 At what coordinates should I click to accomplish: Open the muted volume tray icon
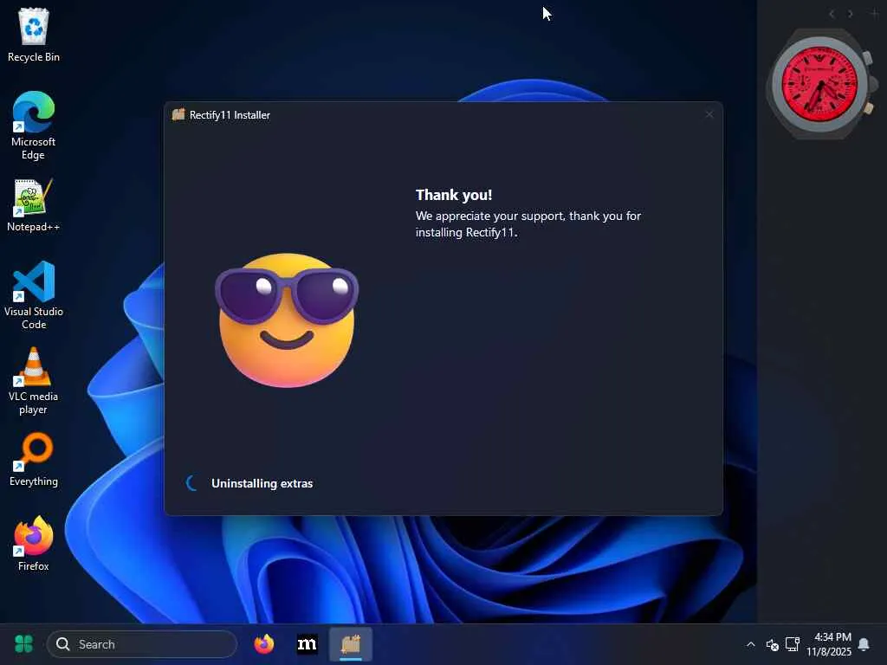tap(772, 644)
